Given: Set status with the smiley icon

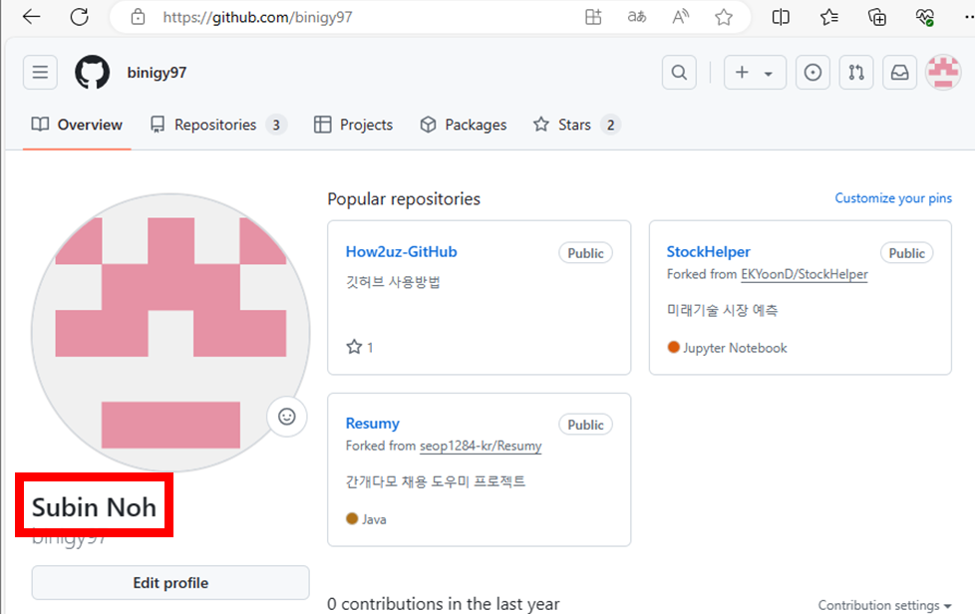Looking at the screenshot, I should 287,417.
